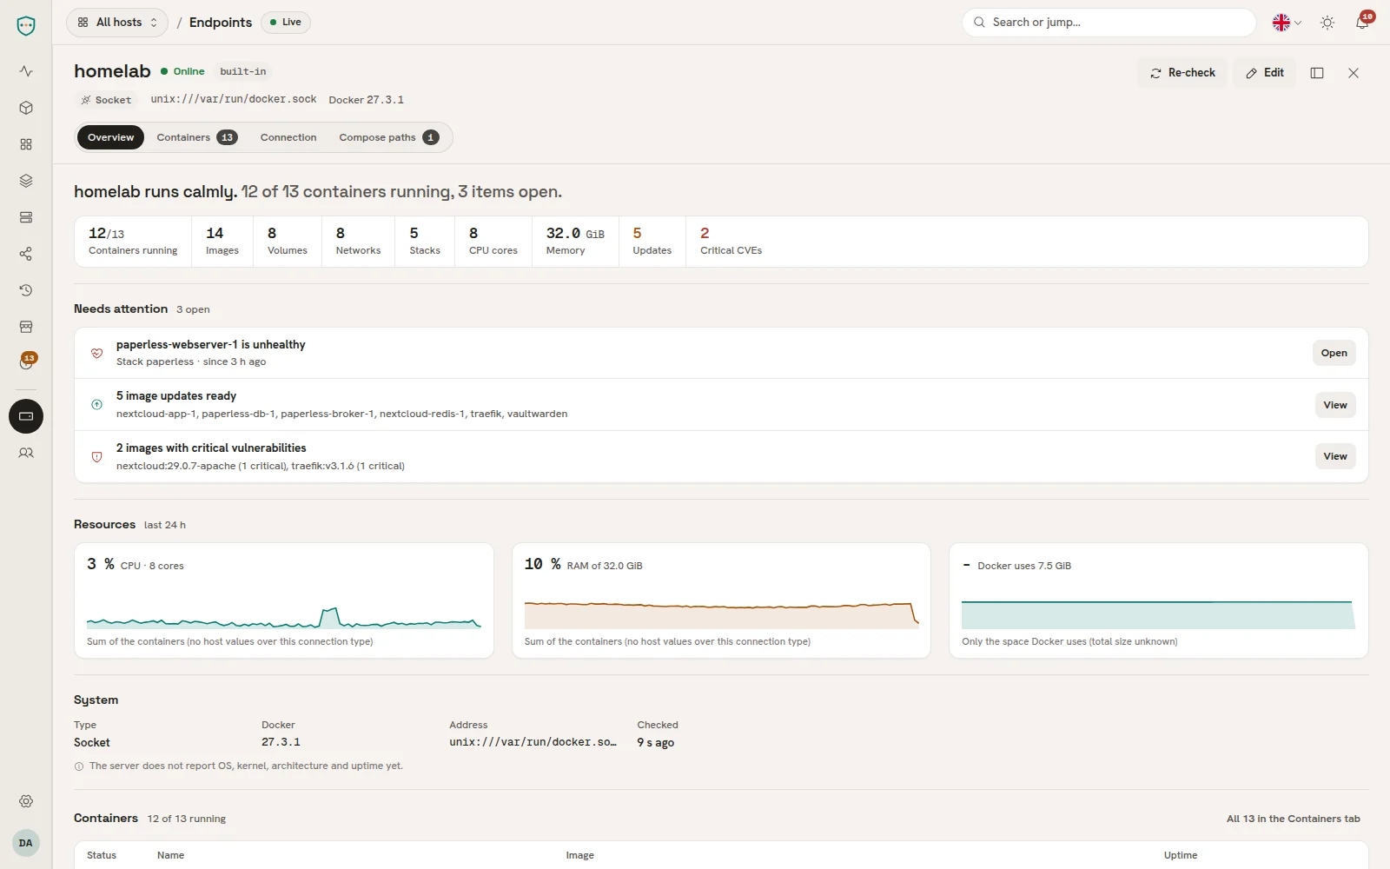Open the grid apps sidebar icon
Image resolution: width=1390 pixels, height=869 pixels.
[26, 144]
